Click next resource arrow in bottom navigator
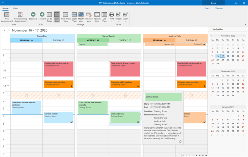The width and height of the screenshot is (248, 157). (193, 156)
